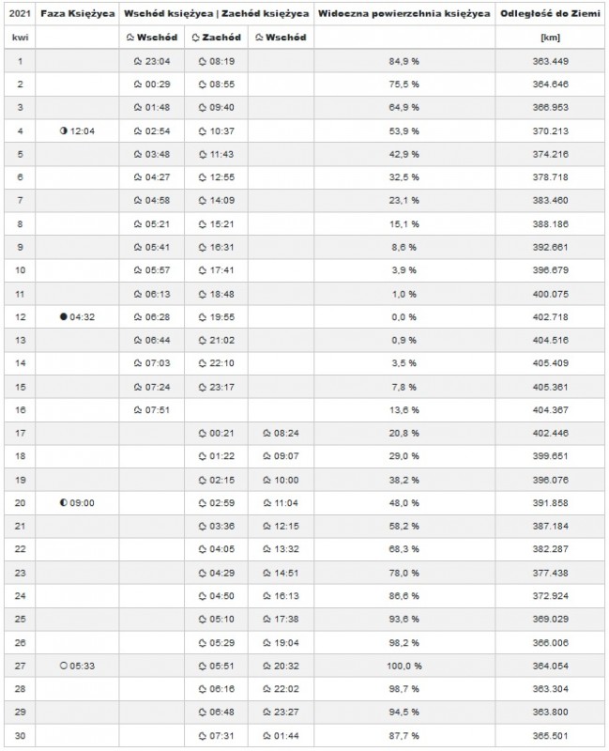Click the Zachód subheader

coord(215,38)
